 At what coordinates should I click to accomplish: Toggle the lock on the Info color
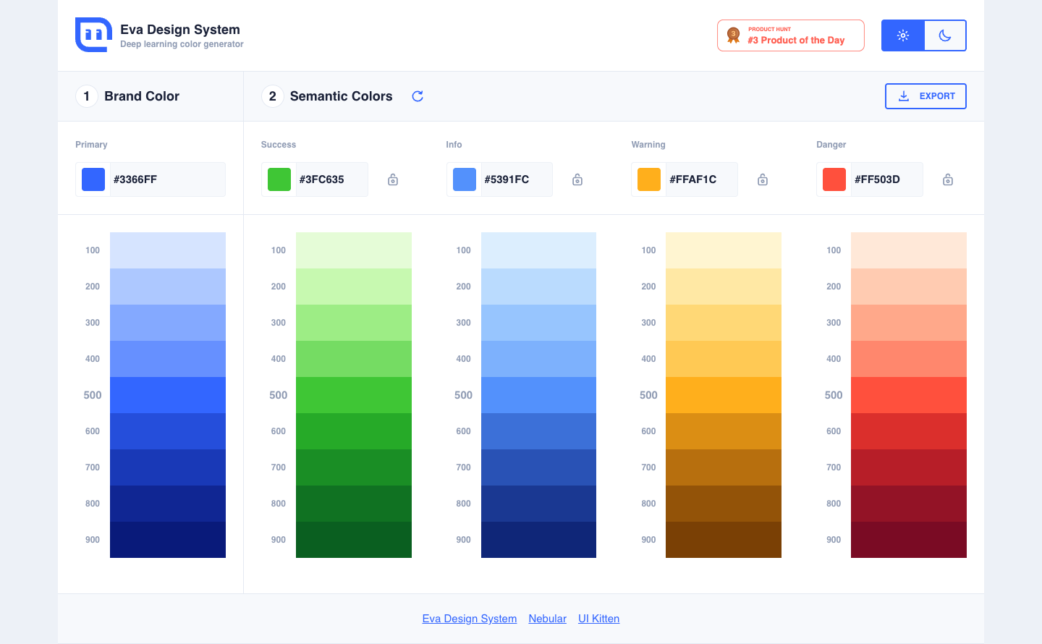tap(577, 179)
